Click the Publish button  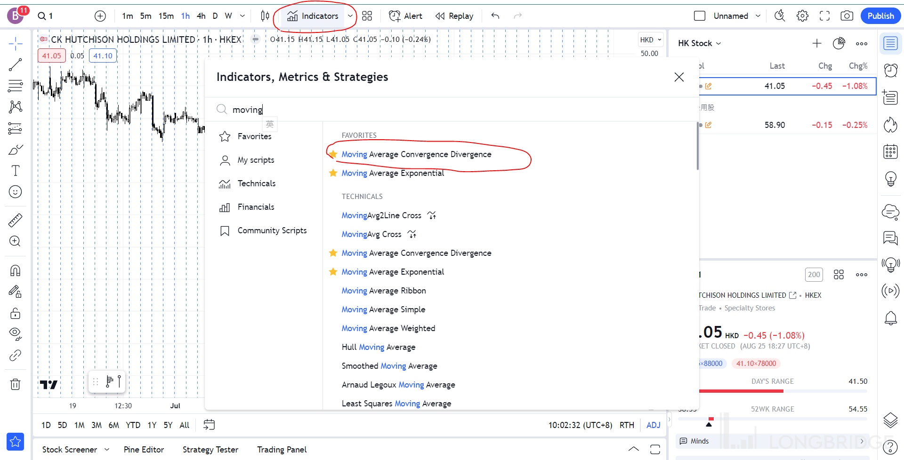880,16
